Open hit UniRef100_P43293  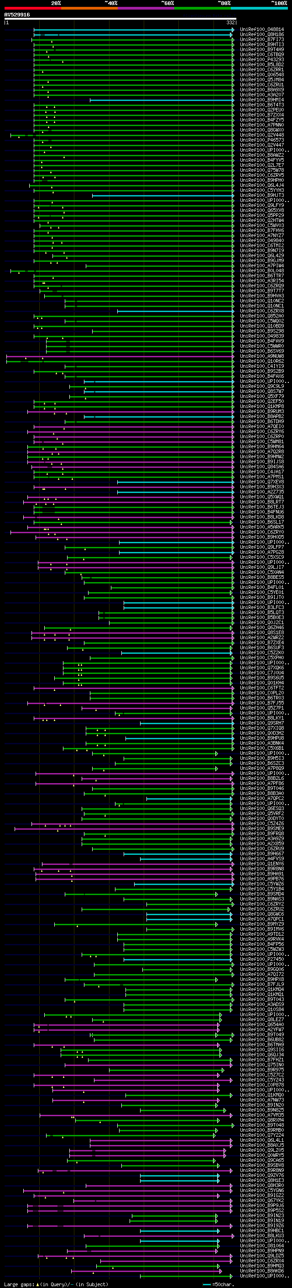(261, 59)
